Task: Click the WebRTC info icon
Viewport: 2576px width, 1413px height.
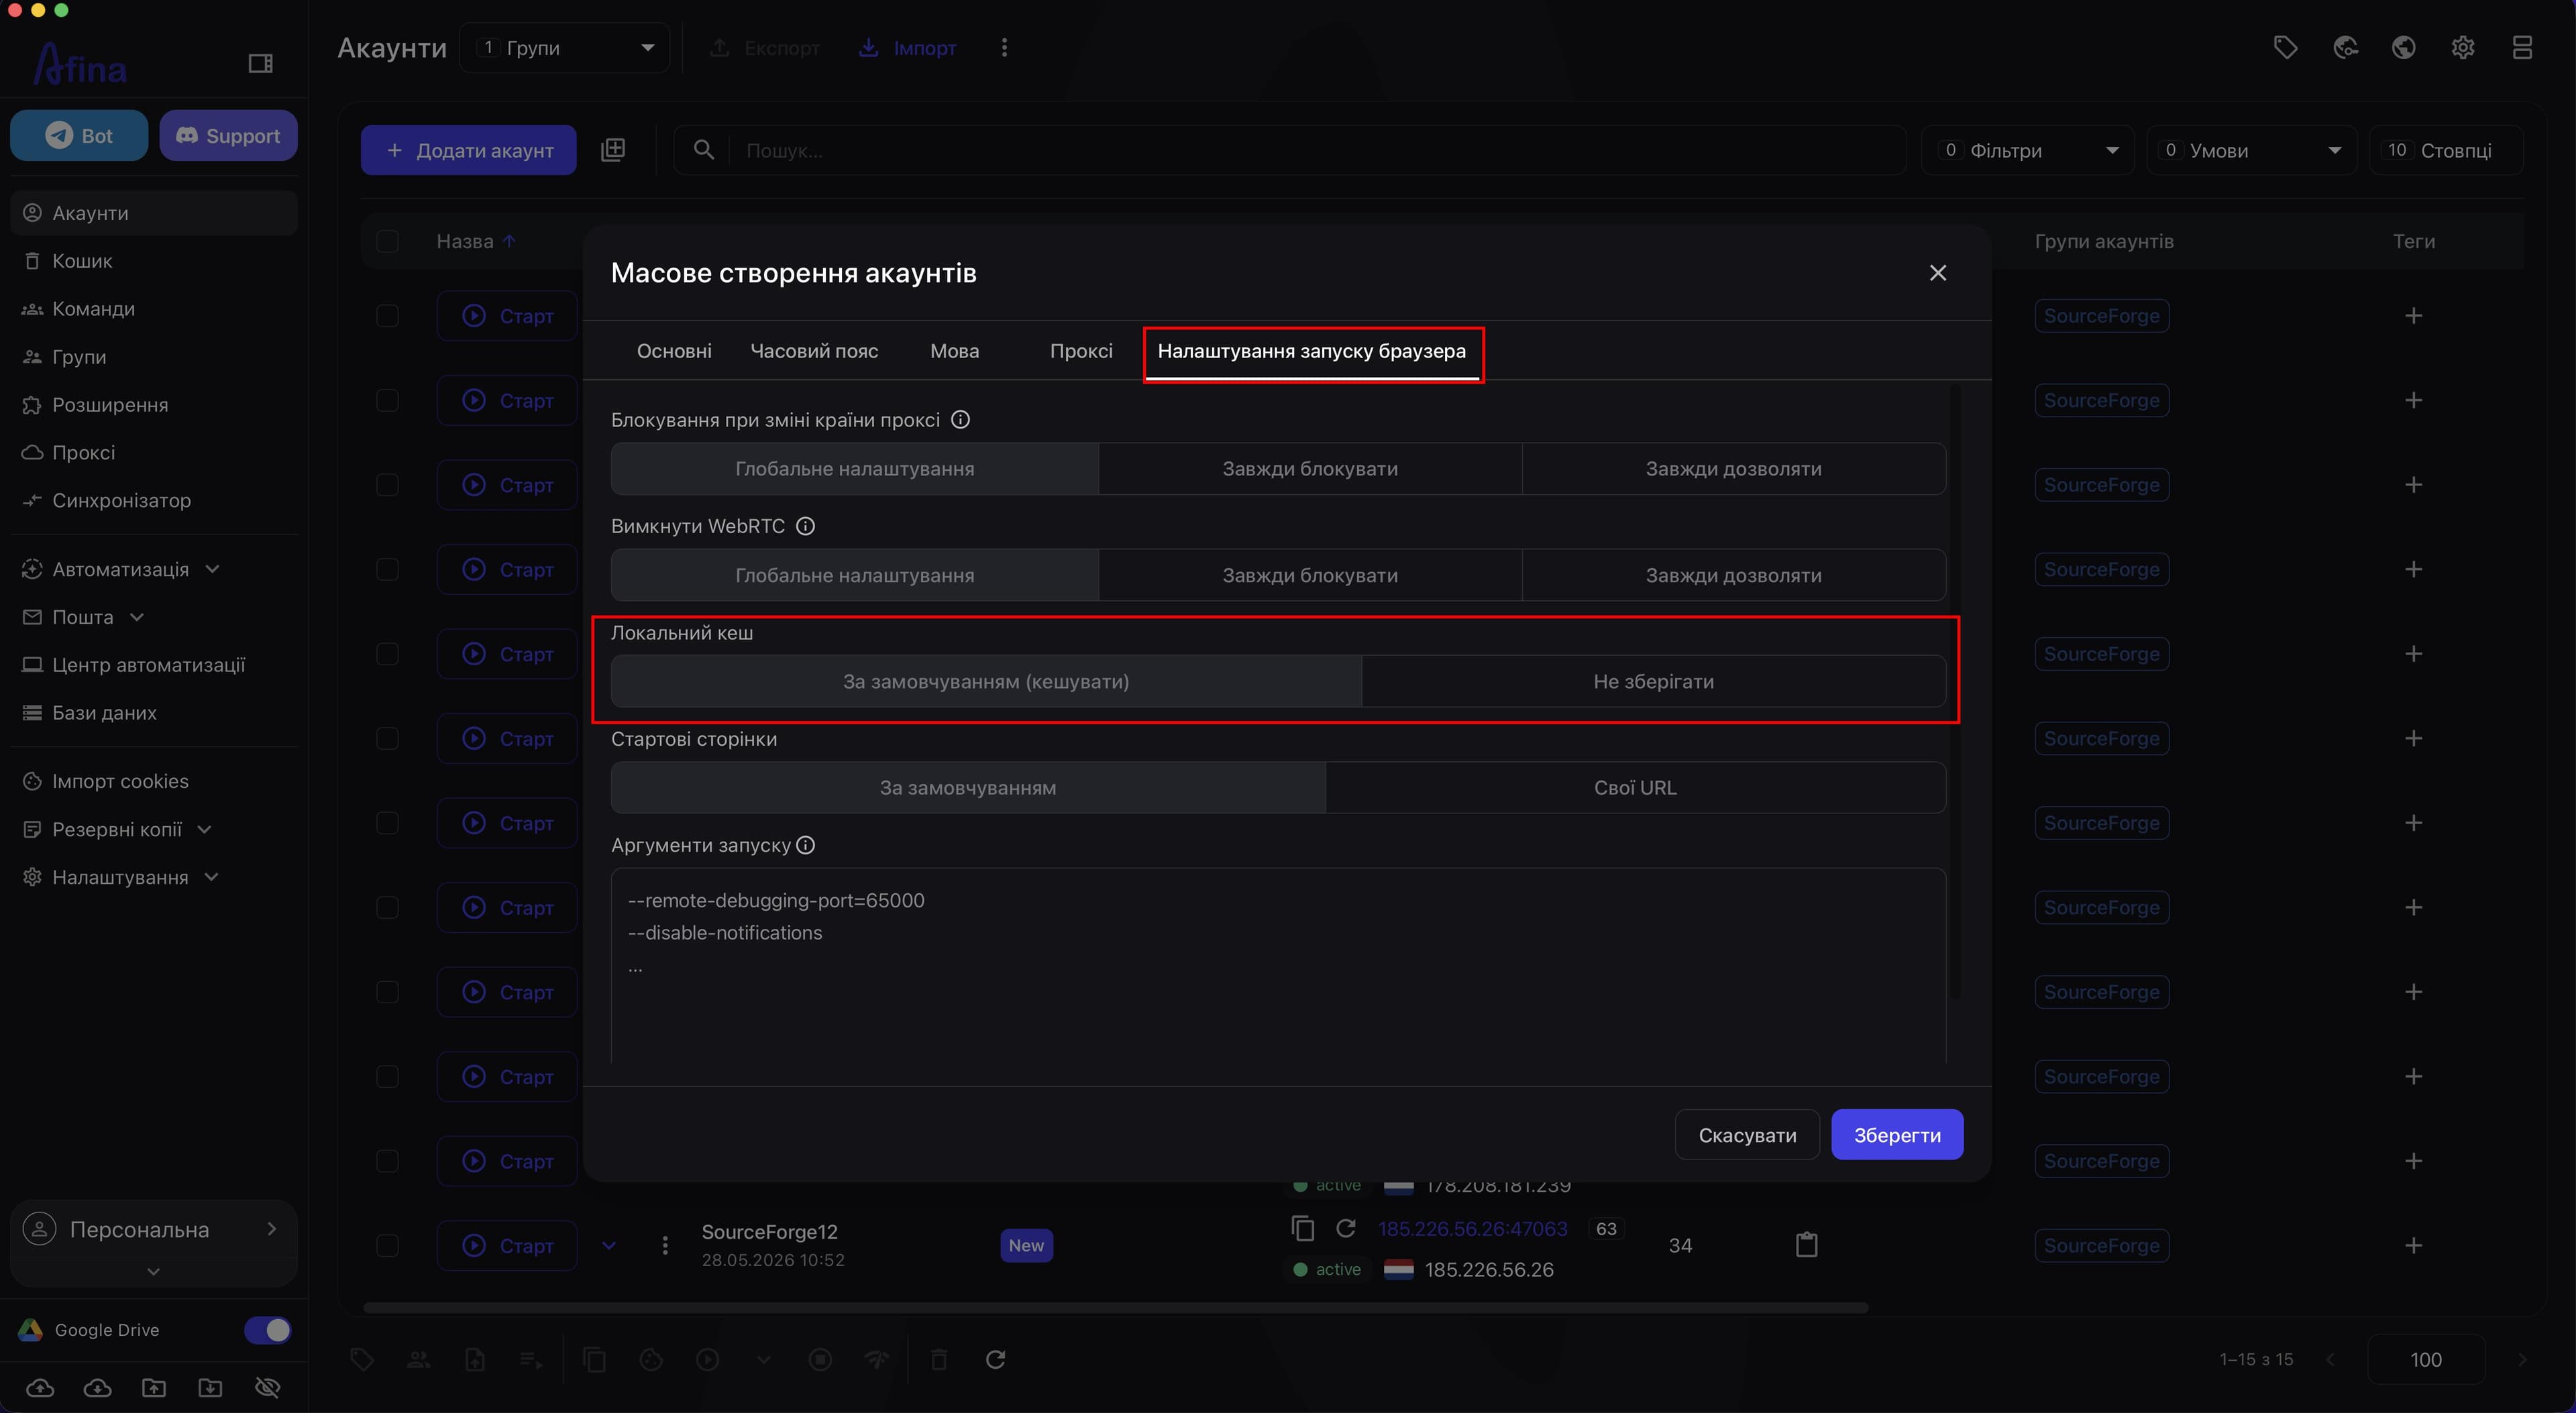Action: (806, 526)
